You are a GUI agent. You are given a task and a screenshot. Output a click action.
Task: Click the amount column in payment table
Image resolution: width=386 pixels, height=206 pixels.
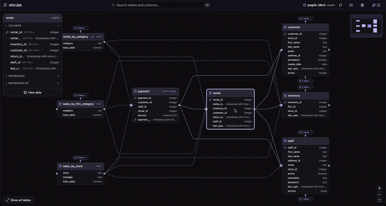tap(155, 115)
